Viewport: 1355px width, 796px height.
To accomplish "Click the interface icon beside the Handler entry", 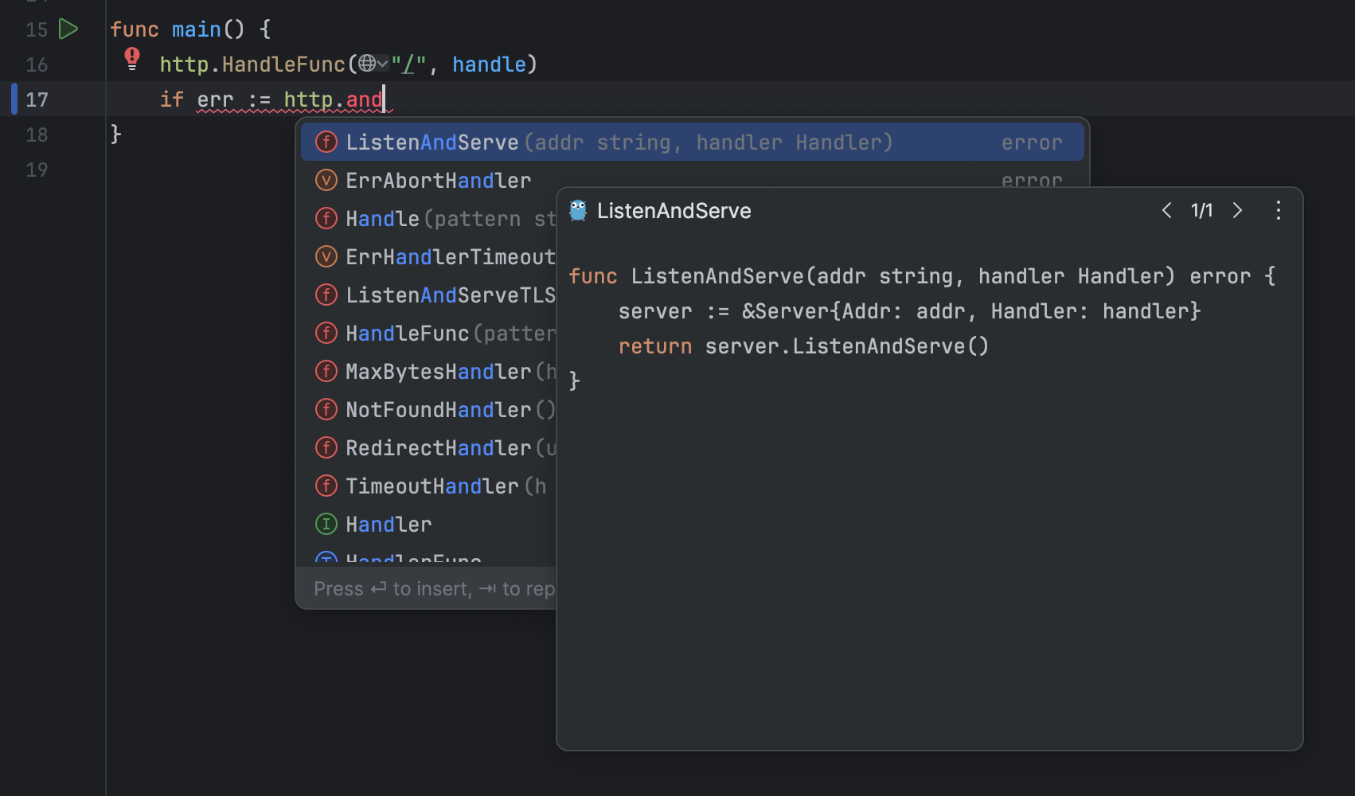I will pos(326,524).
